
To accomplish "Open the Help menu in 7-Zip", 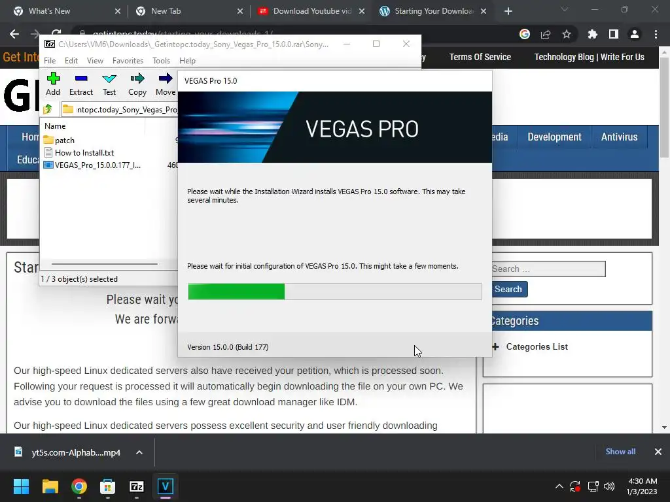I will [x=187, y=61].
